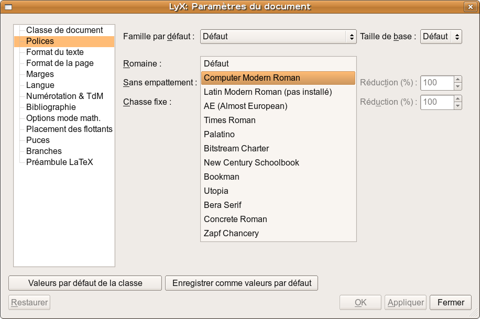The height and width of the screenshot is (319, 480).
Task: Expand the Famille par défaut dropdown
Action: click(x=278, y=37)
